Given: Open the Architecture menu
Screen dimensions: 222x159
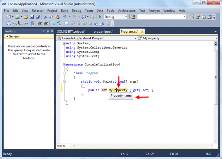Looking at the screenshot, I should (127, 11).
